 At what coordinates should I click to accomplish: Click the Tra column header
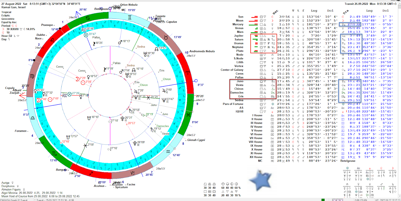[x=346, y=12]
